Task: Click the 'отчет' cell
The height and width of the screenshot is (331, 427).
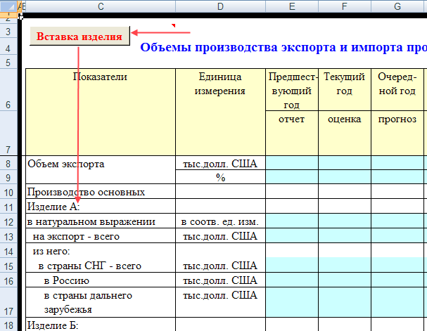Action: click(292, 133)
